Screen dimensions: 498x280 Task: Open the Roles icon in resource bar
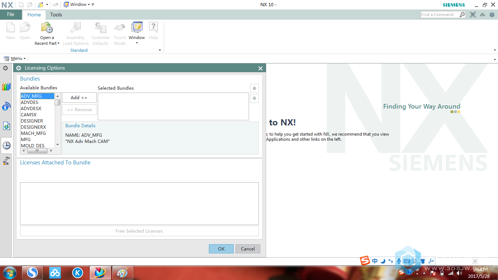click(x=6, y=161)
